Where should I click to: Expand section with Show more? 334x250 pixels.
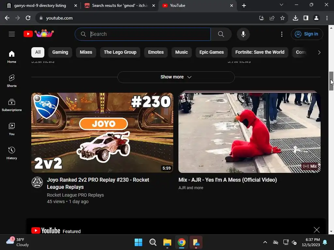[176, 77]
